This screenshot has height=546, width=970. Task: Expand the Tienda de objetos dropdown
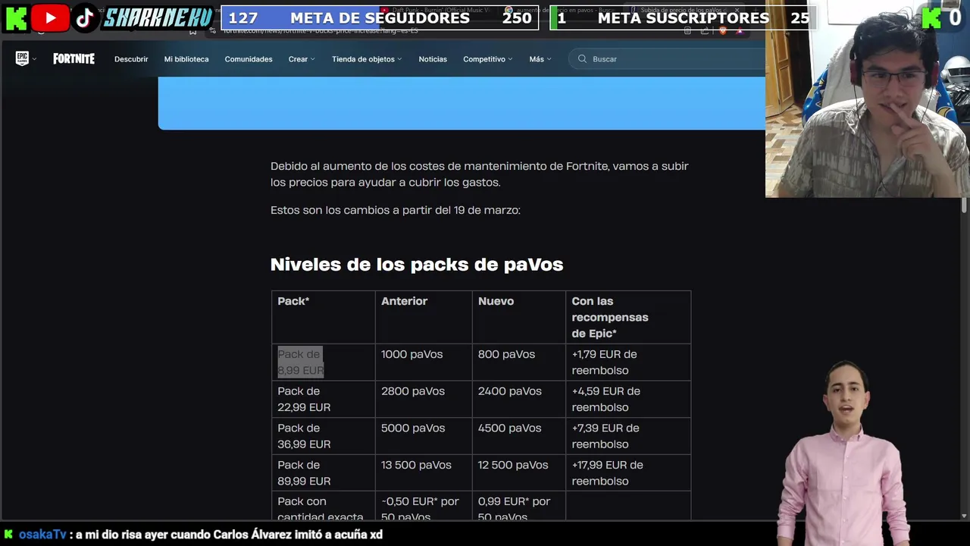pos(367,59)
